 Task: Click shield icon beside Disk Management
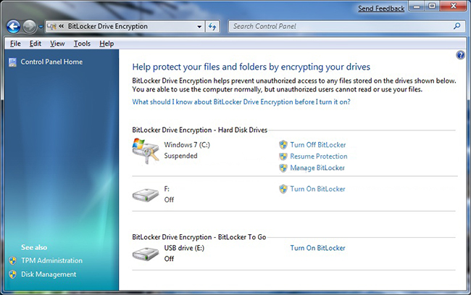point(12,274)
